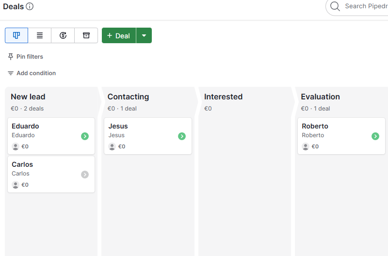This screenshot has width=388, height=256.
Task: Click the green + Deal button
Action: 119,35
